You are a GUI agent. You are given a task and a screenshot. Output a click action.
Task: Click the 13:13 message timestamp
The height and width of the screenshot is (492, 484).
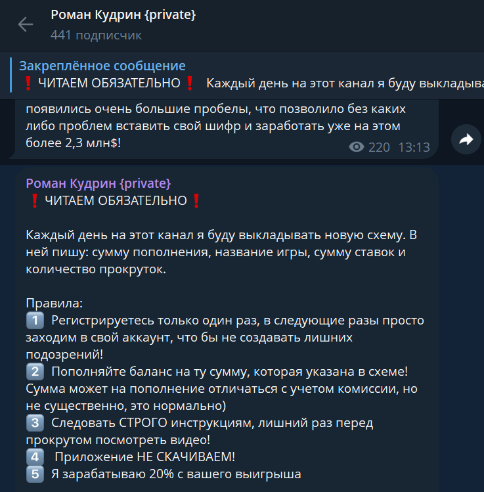[x=414, y=147]
